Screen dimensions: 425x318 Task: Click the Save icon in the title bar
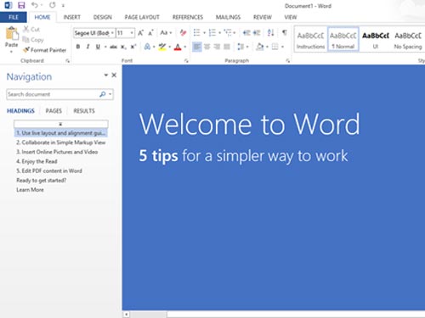(x=21, y=5)
